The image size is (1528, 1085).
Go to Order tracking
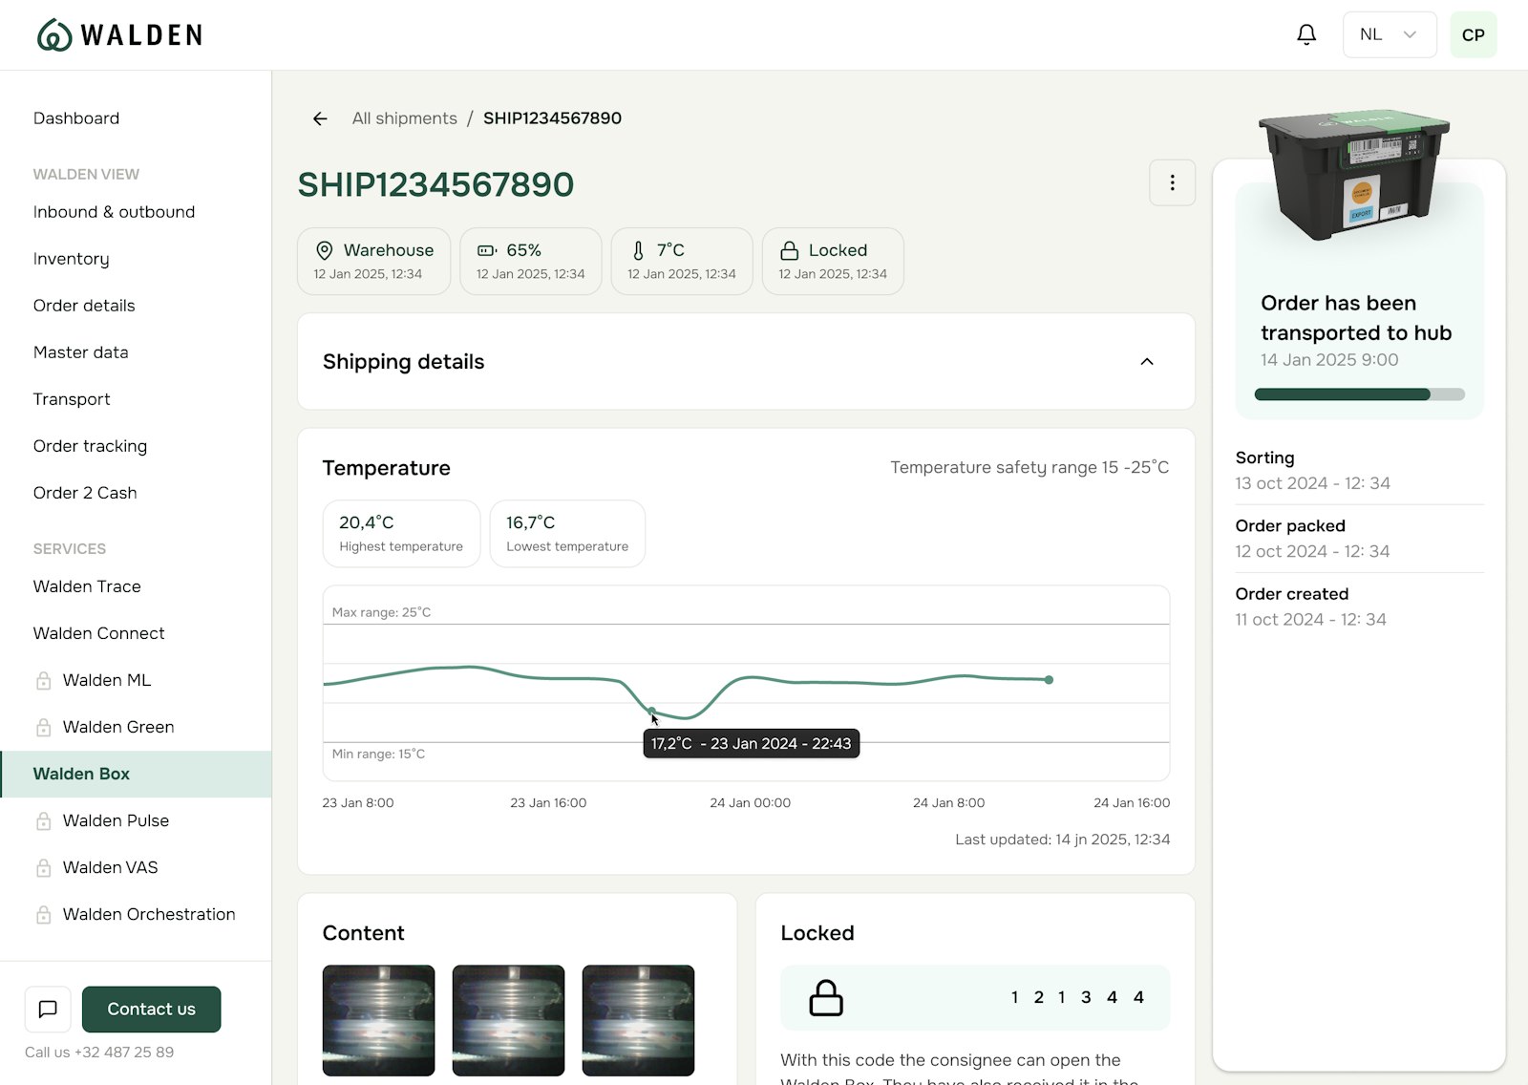(90, 446)
